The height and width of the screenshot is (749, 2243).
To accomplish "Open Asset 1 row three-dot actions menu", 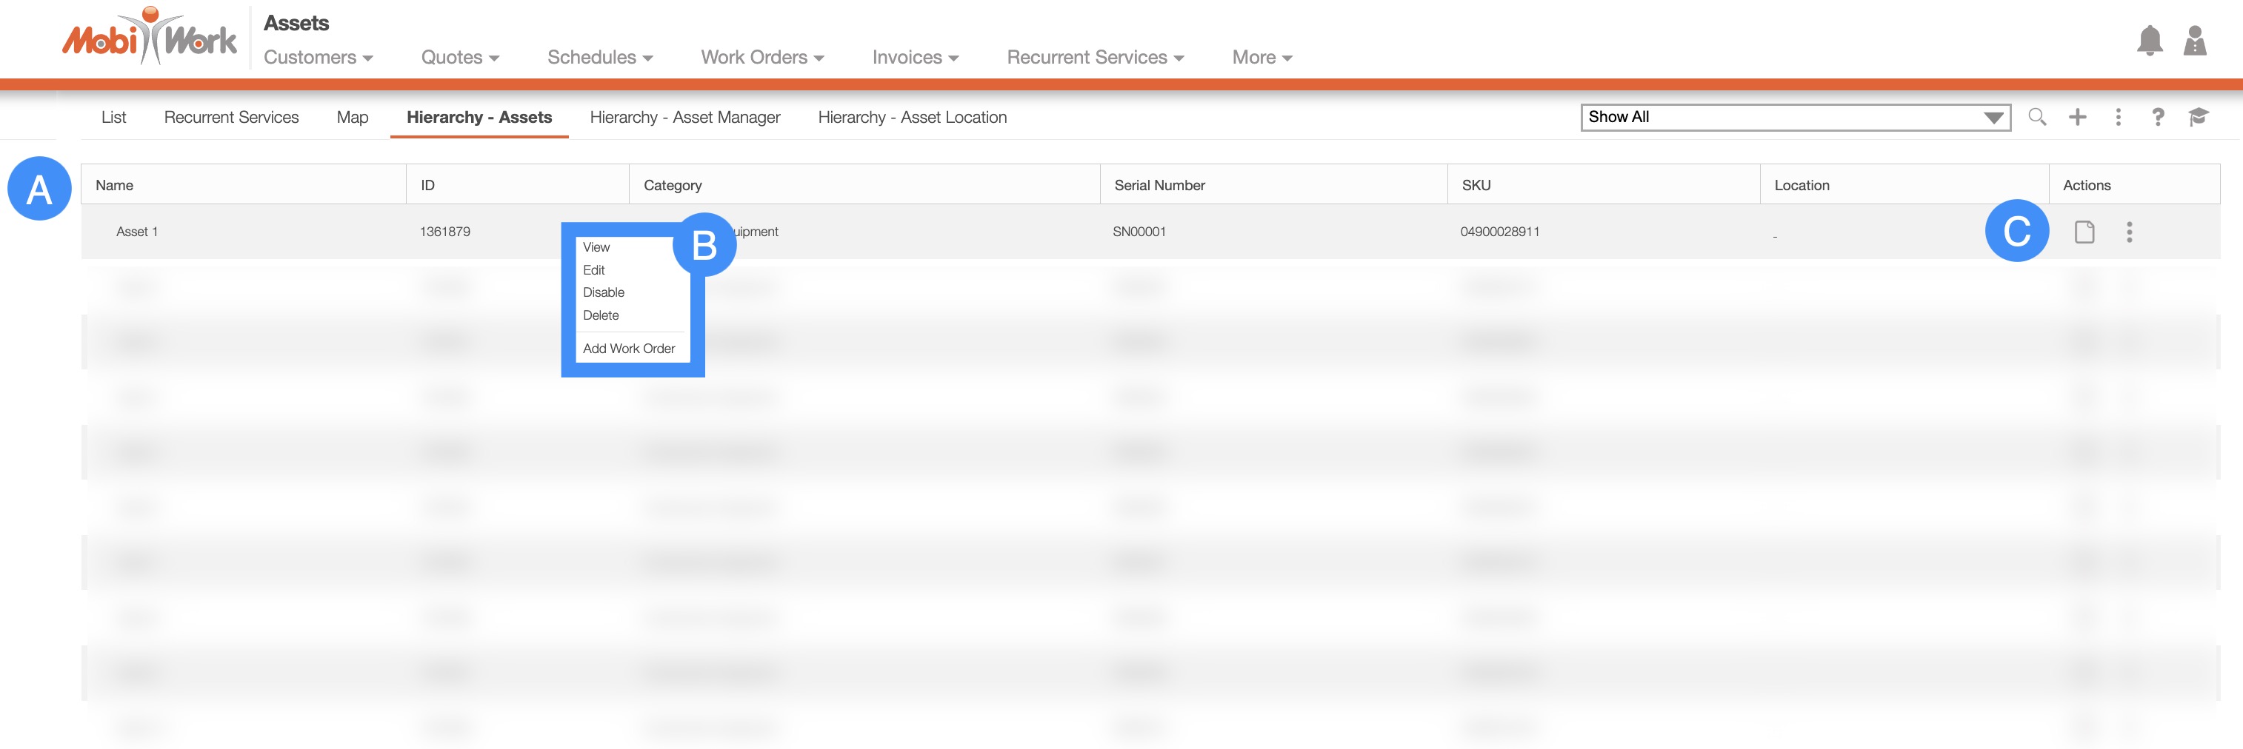I will click(x=2129, y=232).
